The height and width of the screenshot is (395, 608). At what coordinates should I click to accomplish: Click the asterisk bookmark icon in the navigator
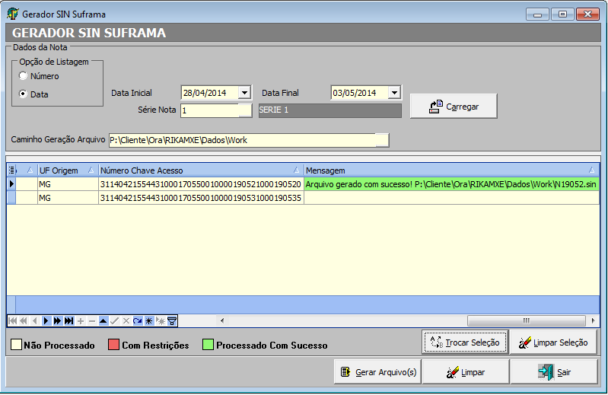(x=149, y=320)
